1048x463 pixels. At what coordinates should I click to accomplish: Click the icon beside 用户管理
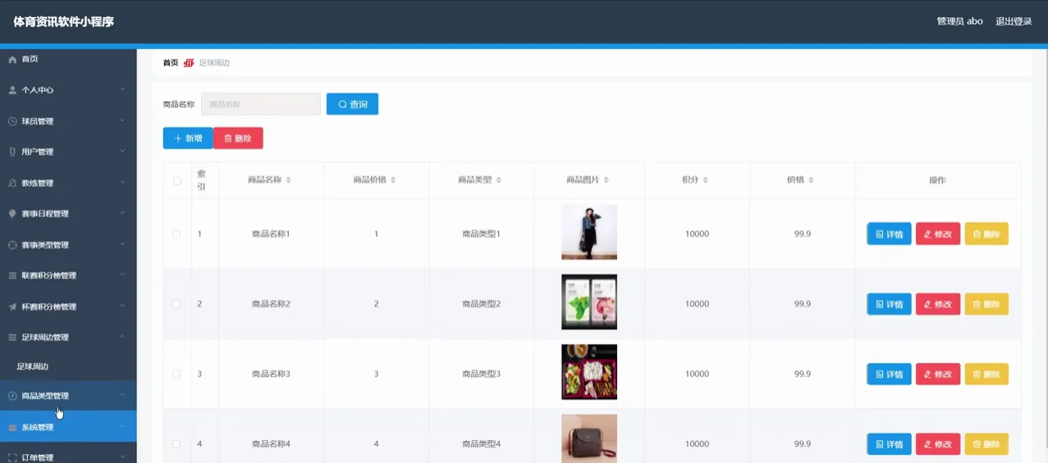coord(12,152)
